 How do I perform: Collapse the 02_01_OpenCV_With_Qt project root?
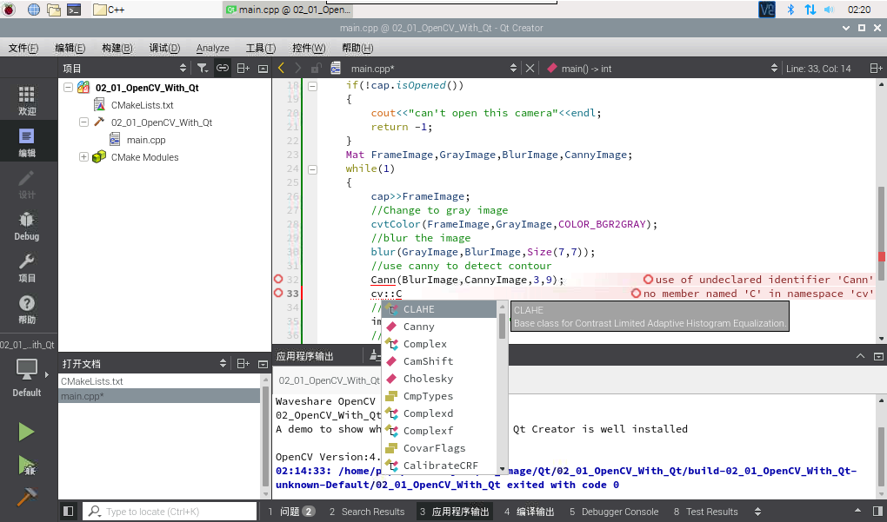pos(69,88)
